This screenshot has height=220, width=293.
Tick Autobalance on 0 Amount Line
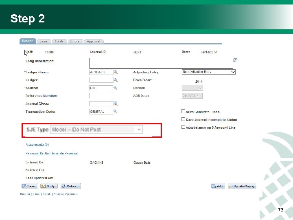click(x=183, y=127)
